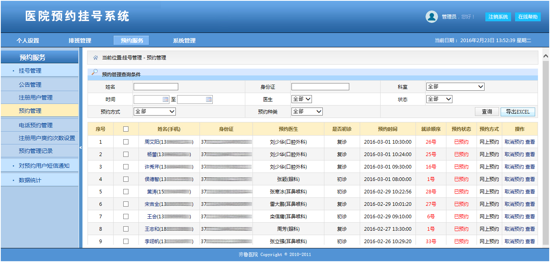Click cell 2016-02-27 13:30:00
Viewport: 550px width, 262px height.
(388, 229)
